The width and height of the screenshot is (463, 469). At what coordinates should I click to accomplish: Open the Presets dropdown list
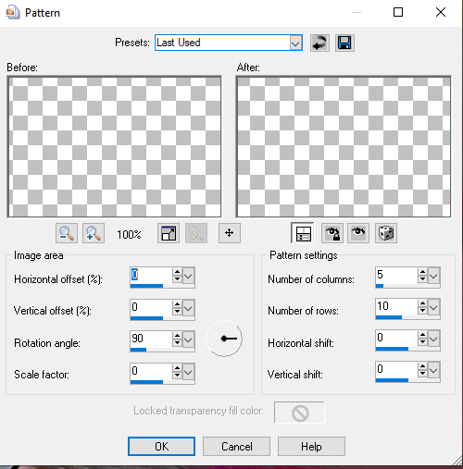pyautogui.click(x=295, y=43)
